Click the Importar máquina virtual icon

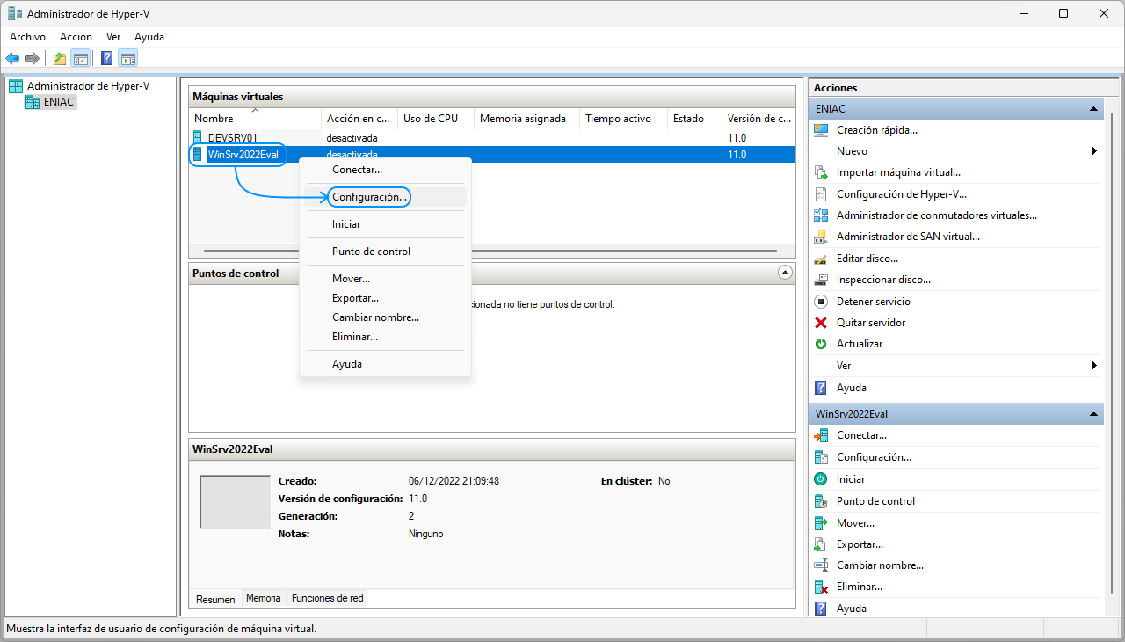(x=821, y=172)
